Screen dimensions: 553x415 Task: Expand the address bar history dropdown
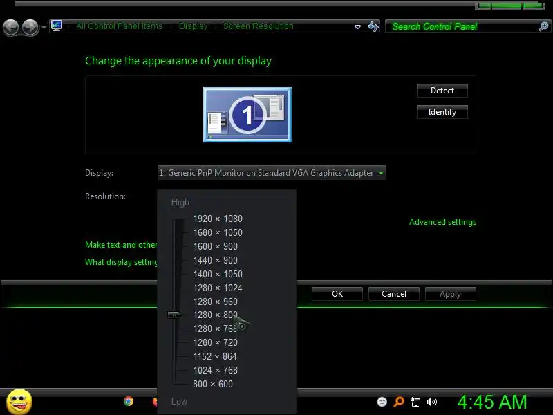(357, 27)
